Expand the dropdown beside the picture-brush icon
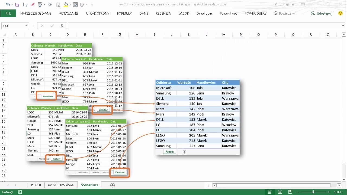Viewport: 347px width, 195px height. click(x=44, y=5)
